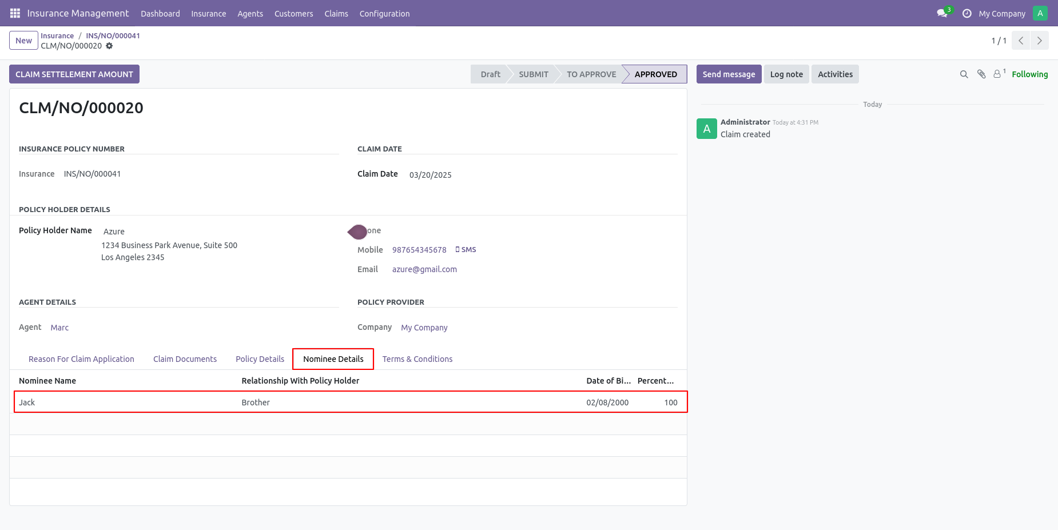Send SMS to the mobile number
Image resolution: width=1058 pixels, height=530 pixels.
(x=466, y=250)
